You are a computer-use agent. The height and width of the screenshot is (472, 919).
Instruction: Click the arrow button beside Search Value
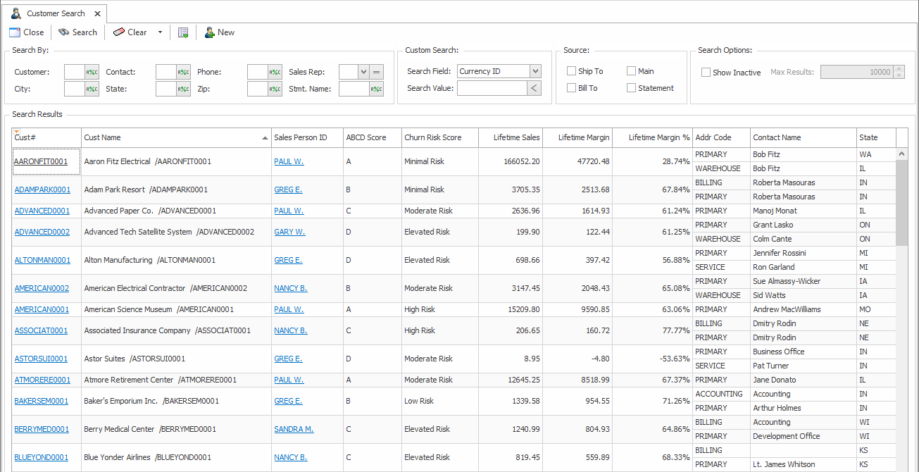tap(534, 88)
